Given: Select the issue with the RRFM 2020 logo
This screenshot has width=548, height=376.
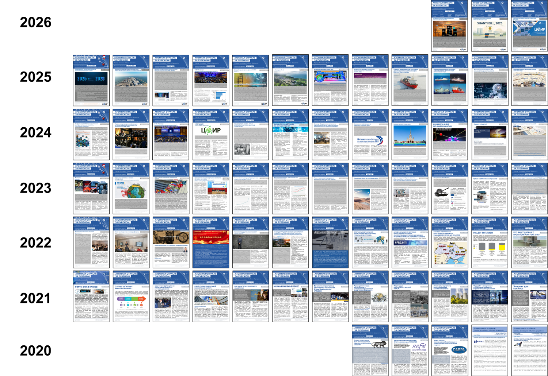Looking at the screenshot, I should tap(410, 350).
